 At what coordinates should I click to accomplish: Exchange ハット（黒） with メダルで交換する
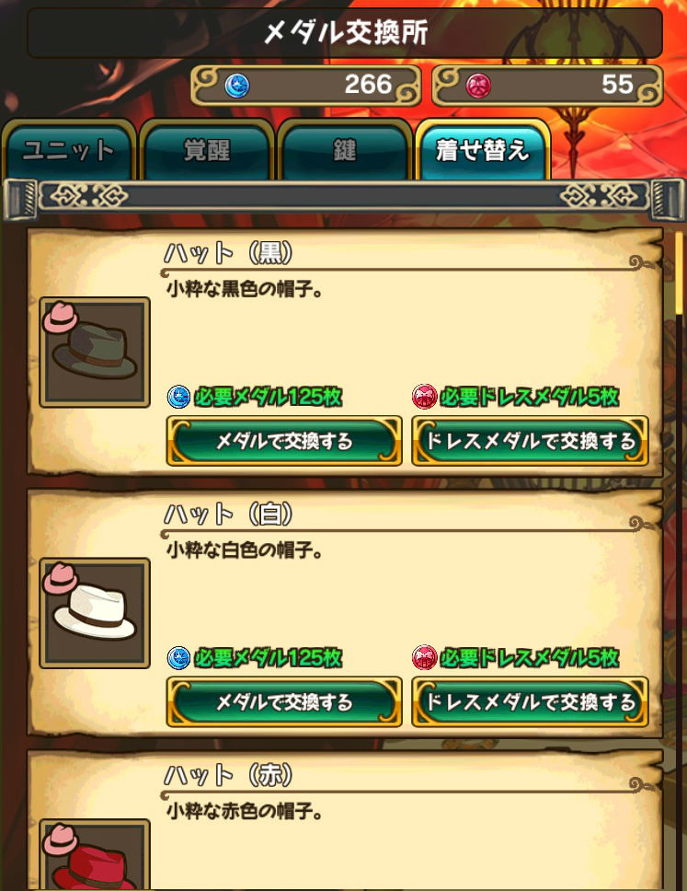click(x=284, y=441)
